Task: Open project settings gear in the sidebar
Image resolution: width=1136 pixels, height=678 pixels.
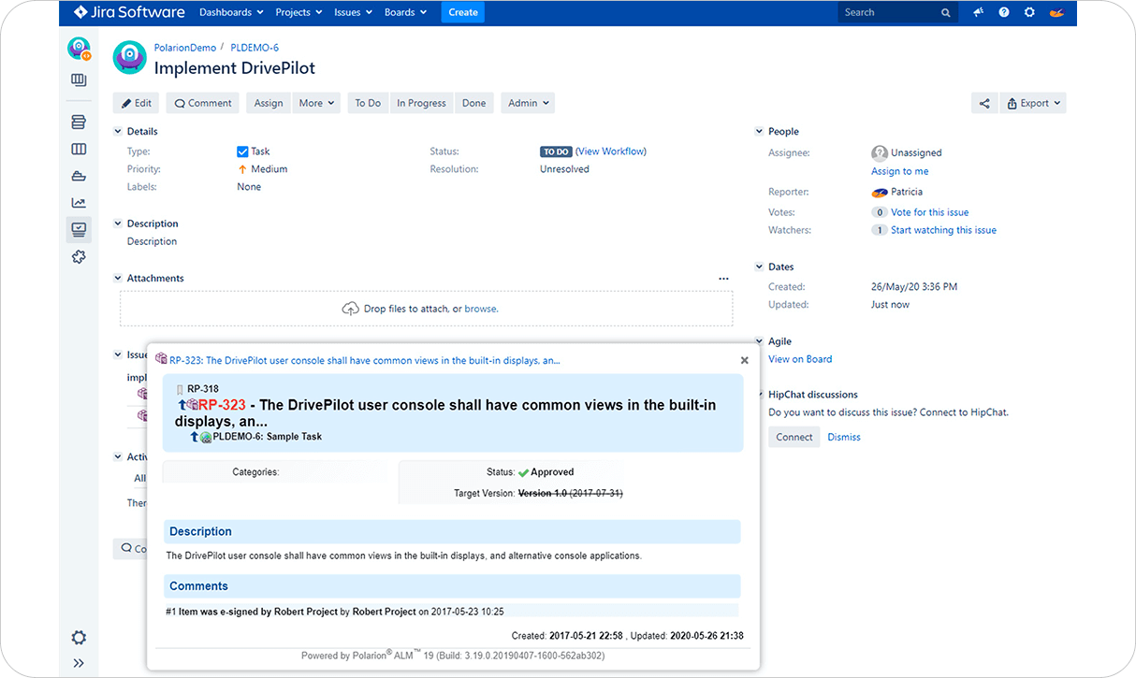Action: 79,638
